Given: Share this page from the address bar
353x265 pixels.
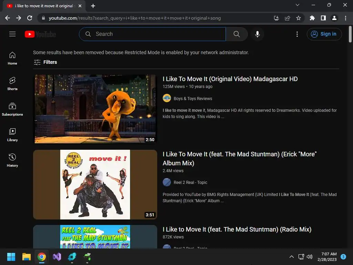Looking at the screenshot, I should pyautogui.click(x=287, y=18).
